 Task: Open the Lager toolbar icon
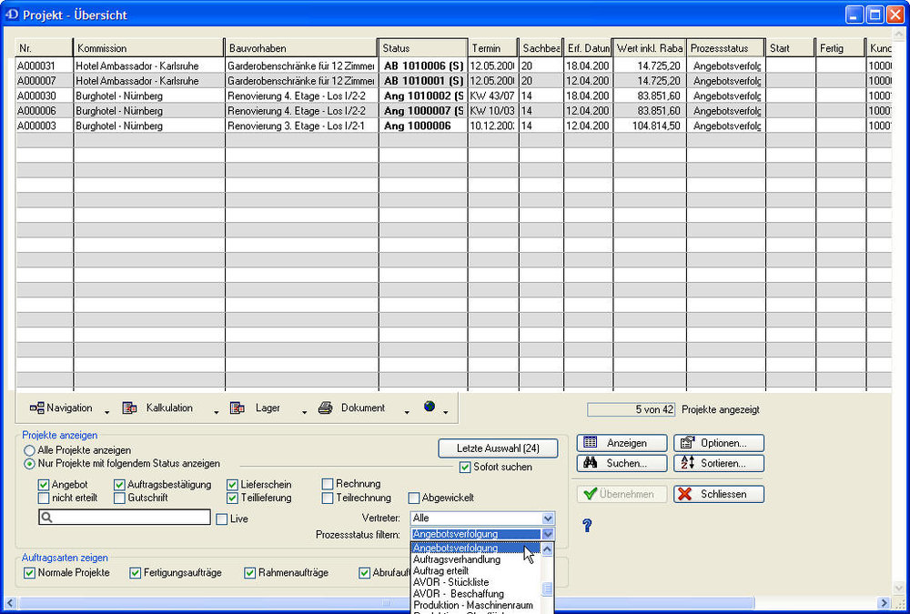pos(237,408)
